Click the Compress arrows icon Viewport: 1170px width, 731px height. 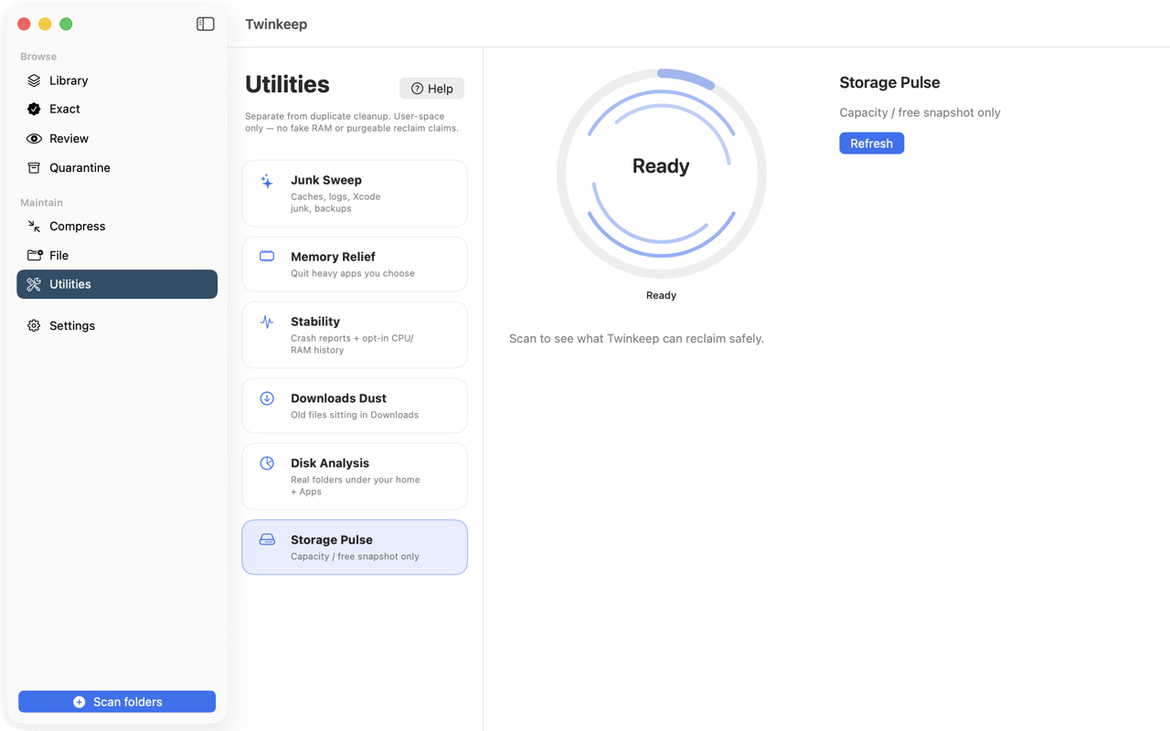[x=34, y=227]
